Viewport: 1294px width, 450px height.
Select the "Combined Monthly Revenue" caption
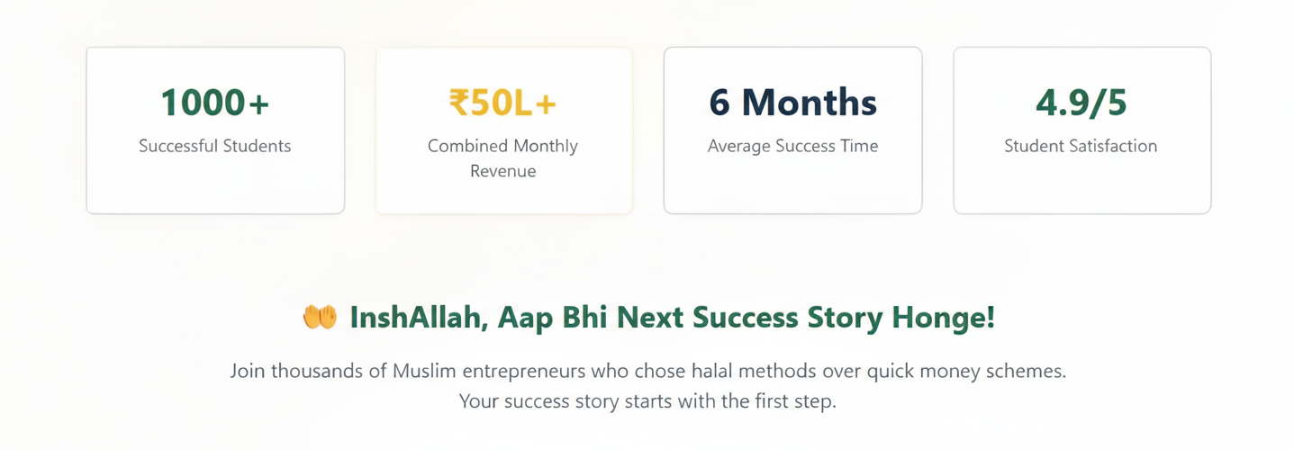coord(503,158)
